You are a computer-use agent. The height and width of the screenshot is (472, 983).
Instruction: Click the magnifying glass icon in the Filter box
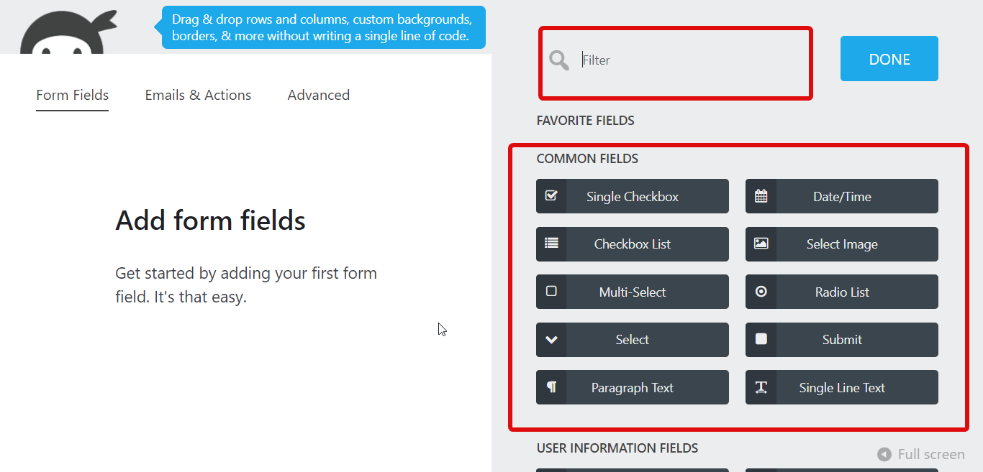tap(559, 60)
